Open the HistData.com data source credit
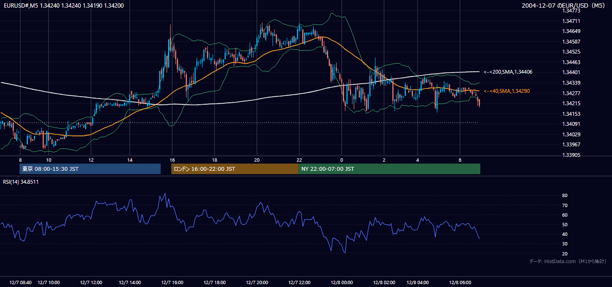 pos(568,261)
